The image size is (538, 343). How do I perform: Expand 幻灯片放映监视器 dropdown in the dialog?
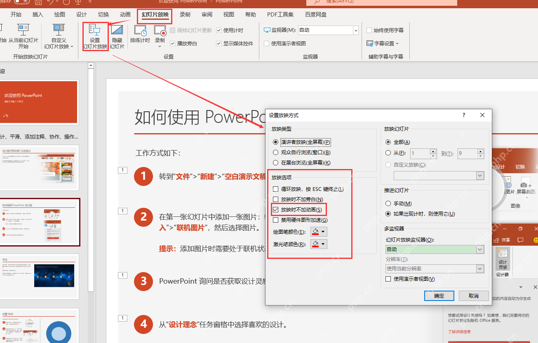point(480,249)
